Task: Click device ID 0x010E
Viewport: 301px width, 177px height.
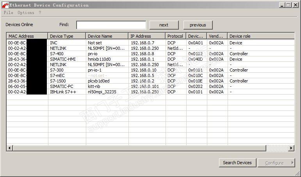Action: click(196, 81)
